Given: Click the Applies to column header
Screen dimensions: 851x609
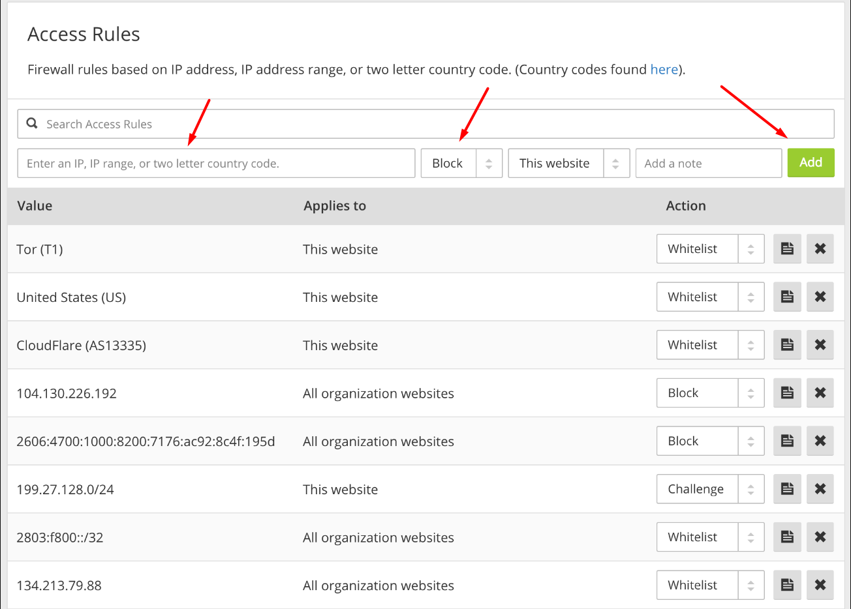Looking at the screenshot, I should [x=335, y=206].
